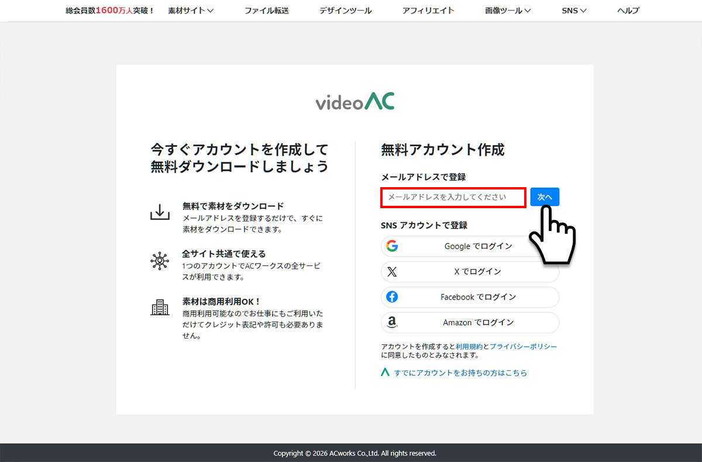Sign in with Facebook でログイン button

point(470,297)
